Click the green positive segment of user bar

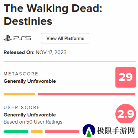pyautogui.click(x=16, y=132)
